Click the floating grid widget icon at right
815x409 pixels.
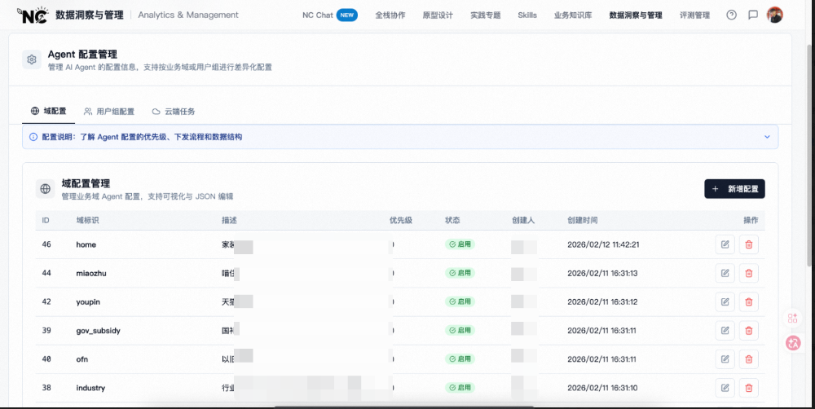point(793,318)
